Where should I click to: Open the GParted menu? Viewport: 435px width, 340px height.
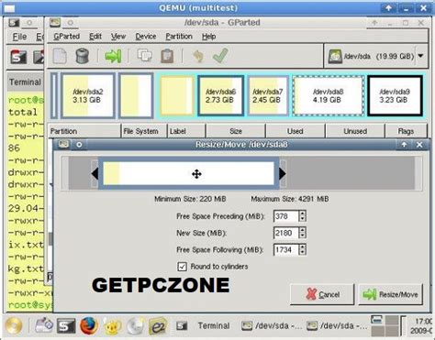pyautogui.click(x=66, y=37)
